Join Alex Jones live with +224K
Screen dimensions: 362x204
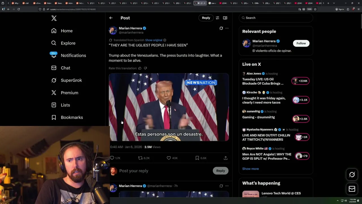(300, 81)
